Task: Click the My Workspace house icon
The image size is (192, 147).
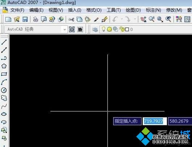Action: tap(80, 29)
